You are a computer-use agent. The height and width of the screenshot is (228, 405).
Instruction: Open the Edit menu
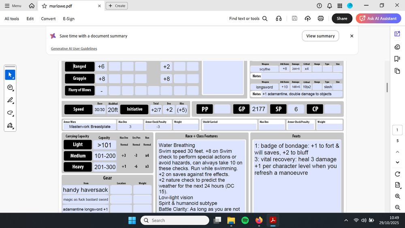point(30,19)
